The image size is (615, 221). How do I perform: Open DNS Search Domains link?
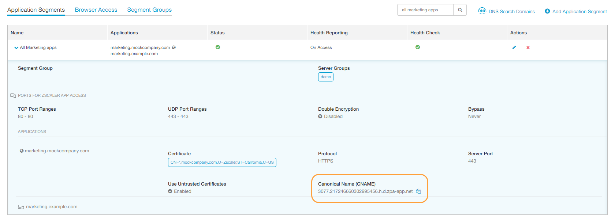[511, 11]
